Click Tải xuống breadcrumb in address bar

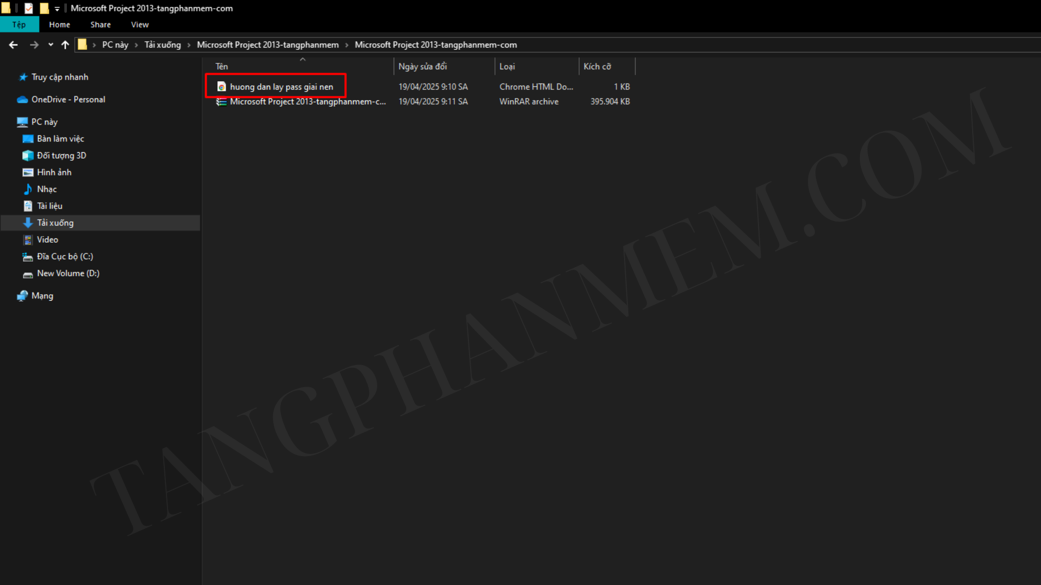(162, 45)
